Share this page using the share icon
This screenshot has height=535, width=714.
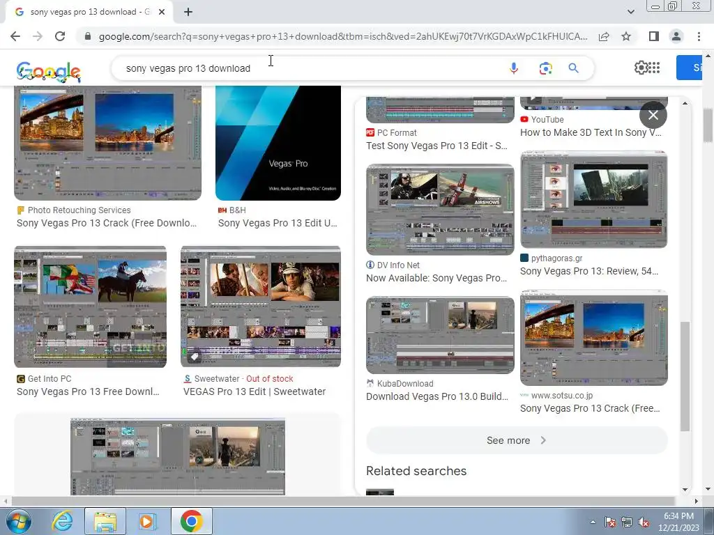tap(604, 36)
